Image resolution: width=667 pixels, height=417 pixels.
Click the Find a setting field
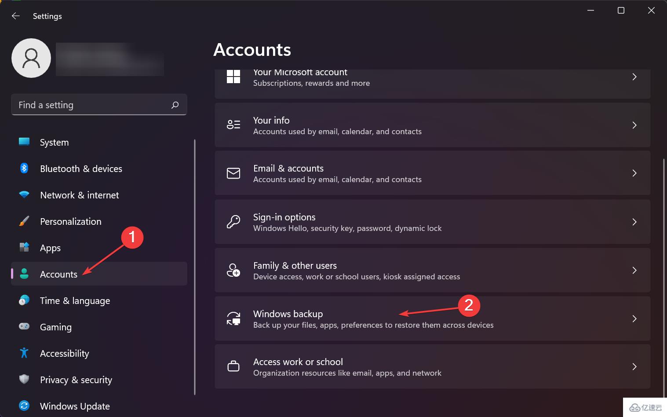point(99,105)
